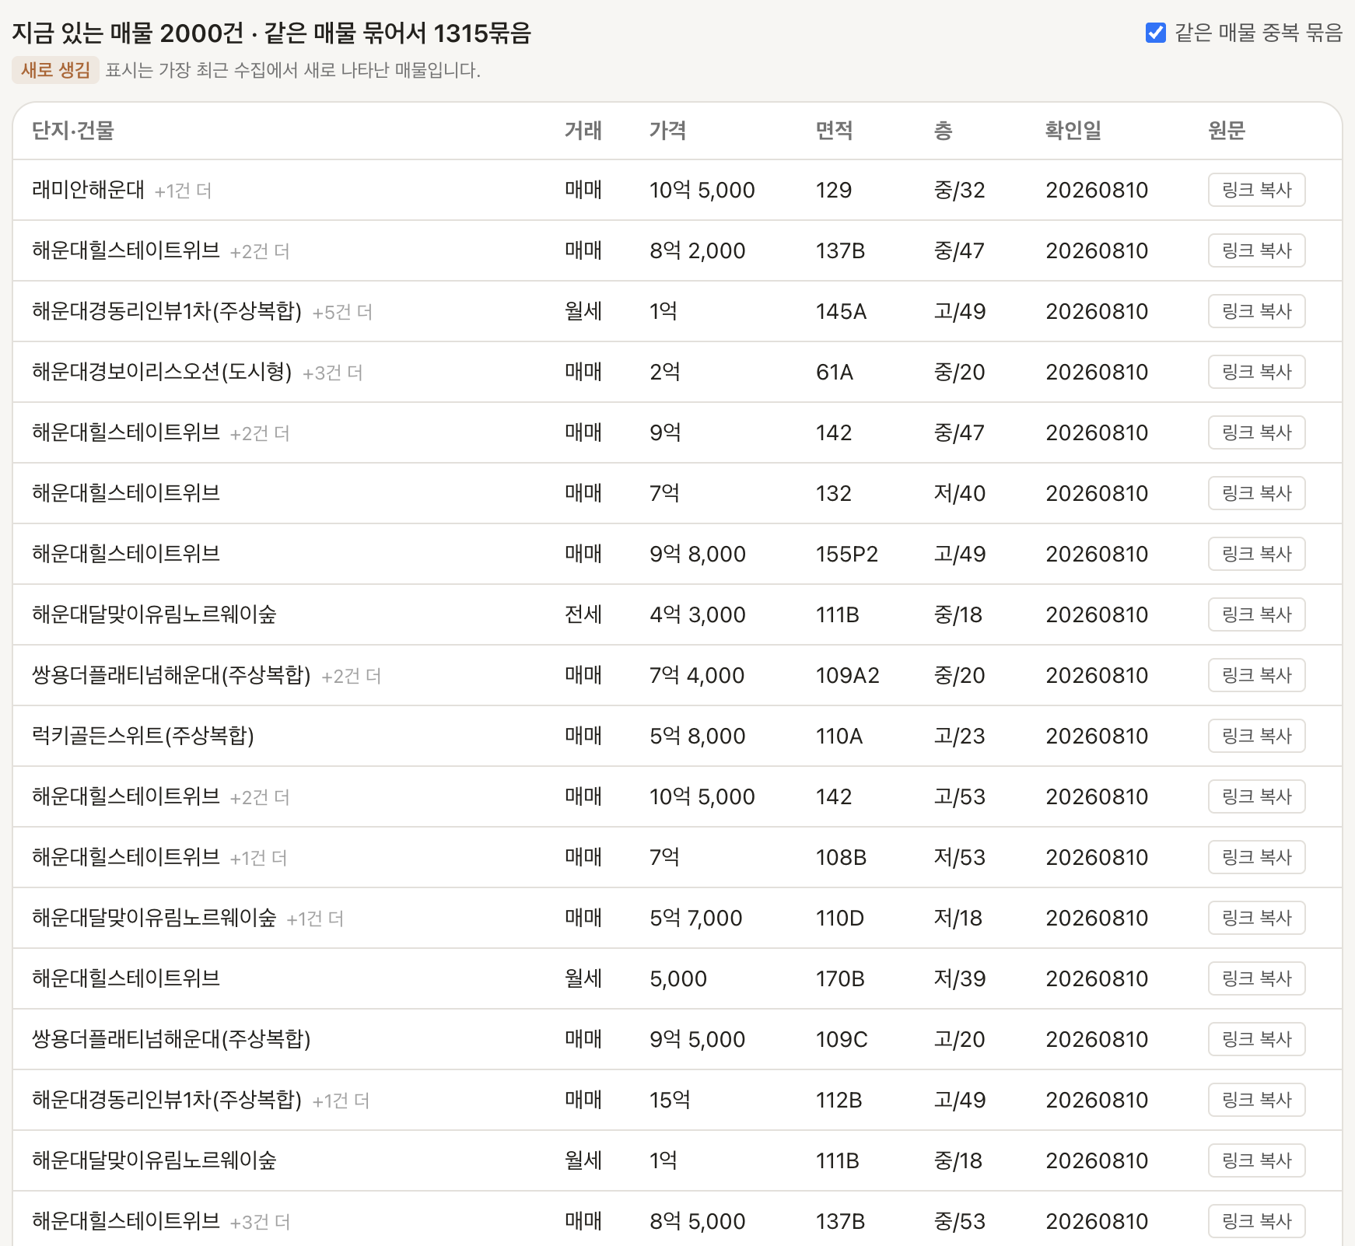1355x1246 pixels.
Task: Expand +2건 더 for 쌍용더플래티넘해운대(주상복합)
Action: click(351, 677)
